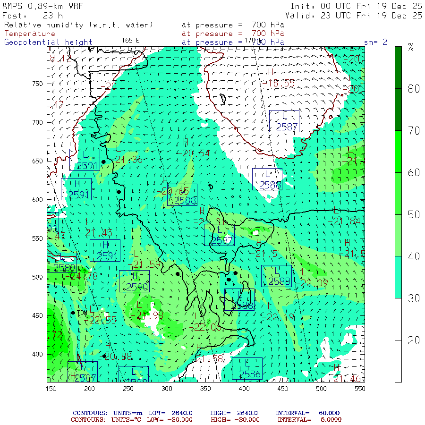Click the '150' tick label on the x-axis

point(51,389)
